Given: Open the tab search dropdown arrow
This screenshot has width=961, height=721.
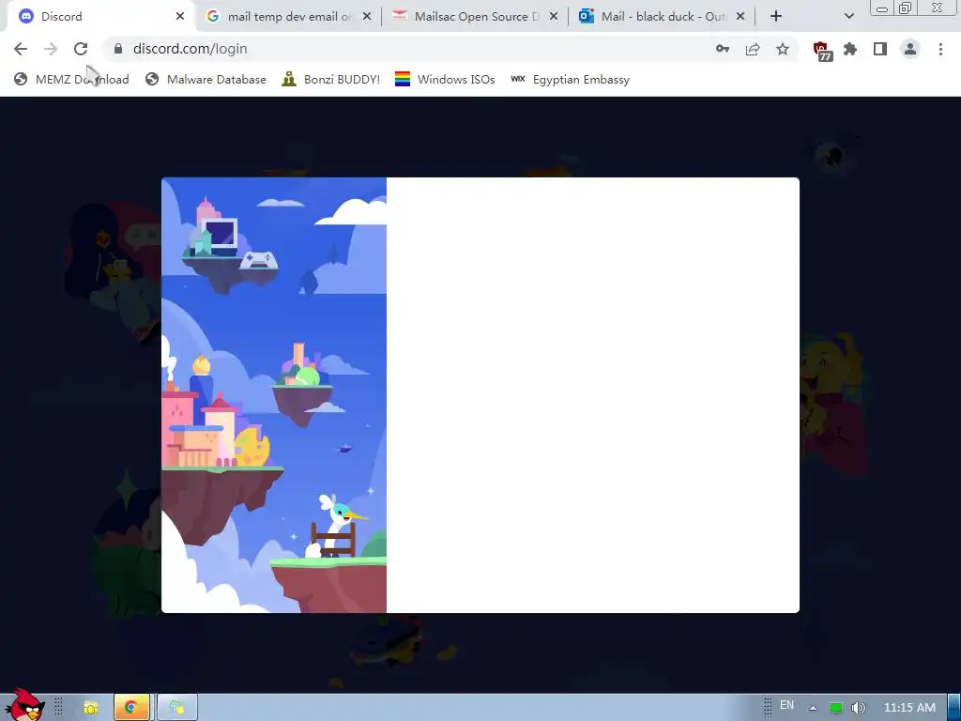Looking at the screenshot, I should coord(848,17).
